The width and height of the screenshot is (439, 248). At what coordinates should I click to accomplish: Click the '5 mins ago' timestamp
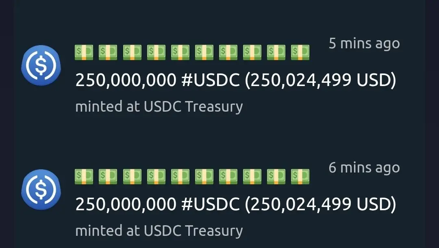(364, 44)
